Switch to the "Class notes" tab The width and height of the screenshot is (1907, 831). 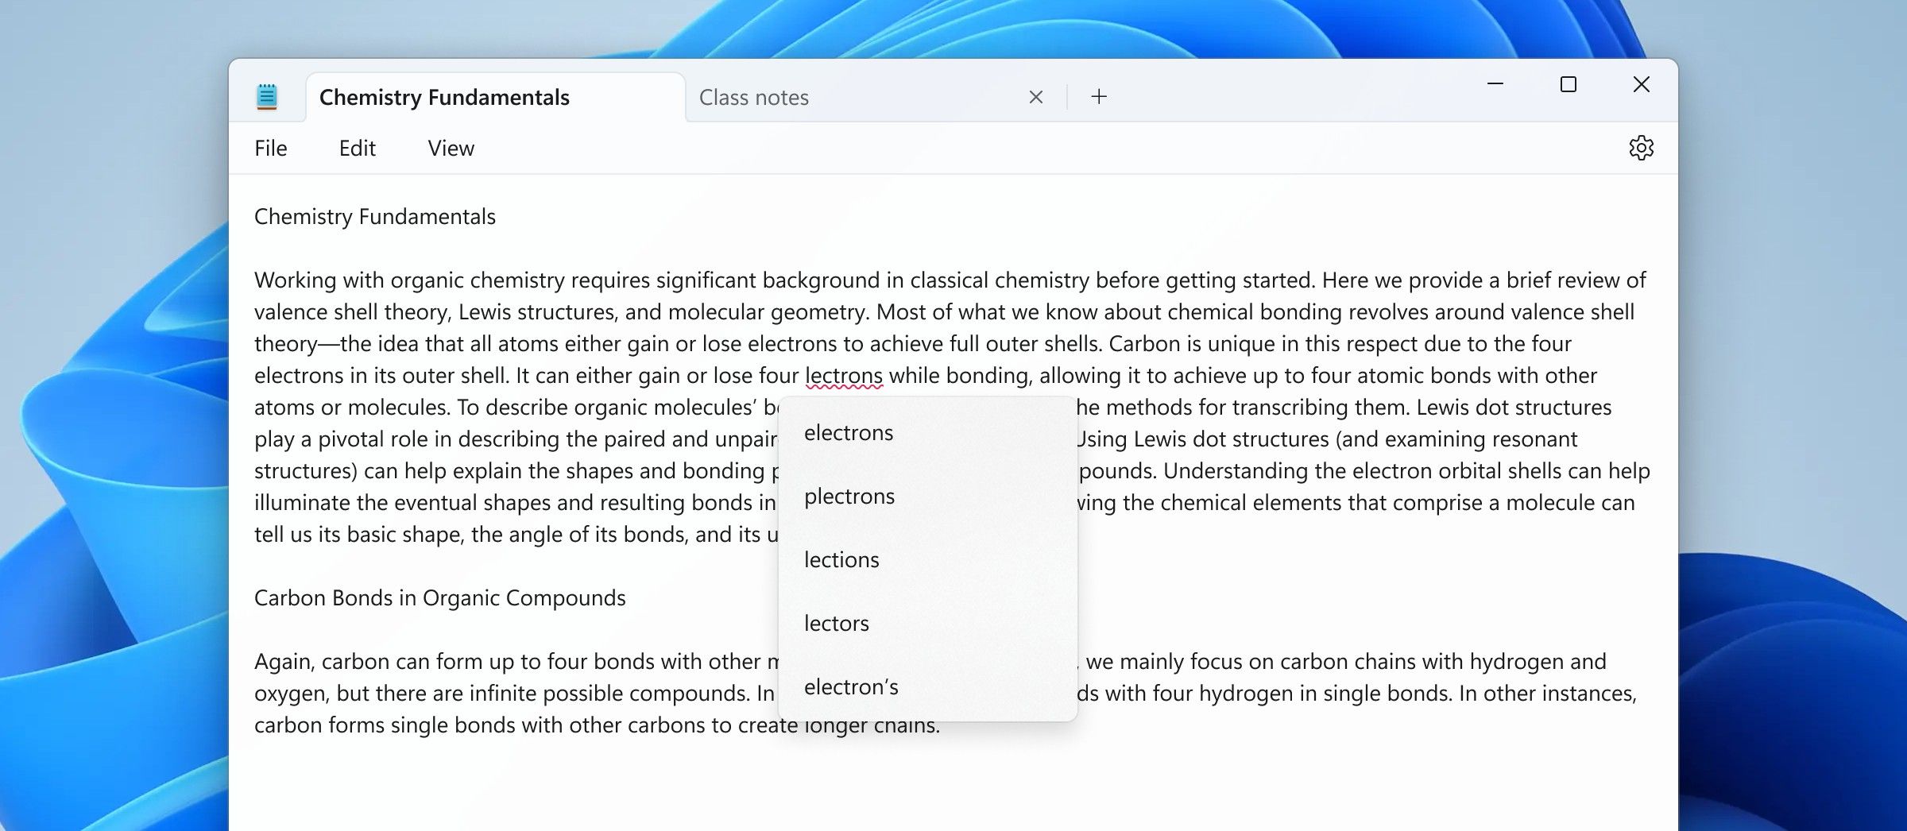[795, 96]
